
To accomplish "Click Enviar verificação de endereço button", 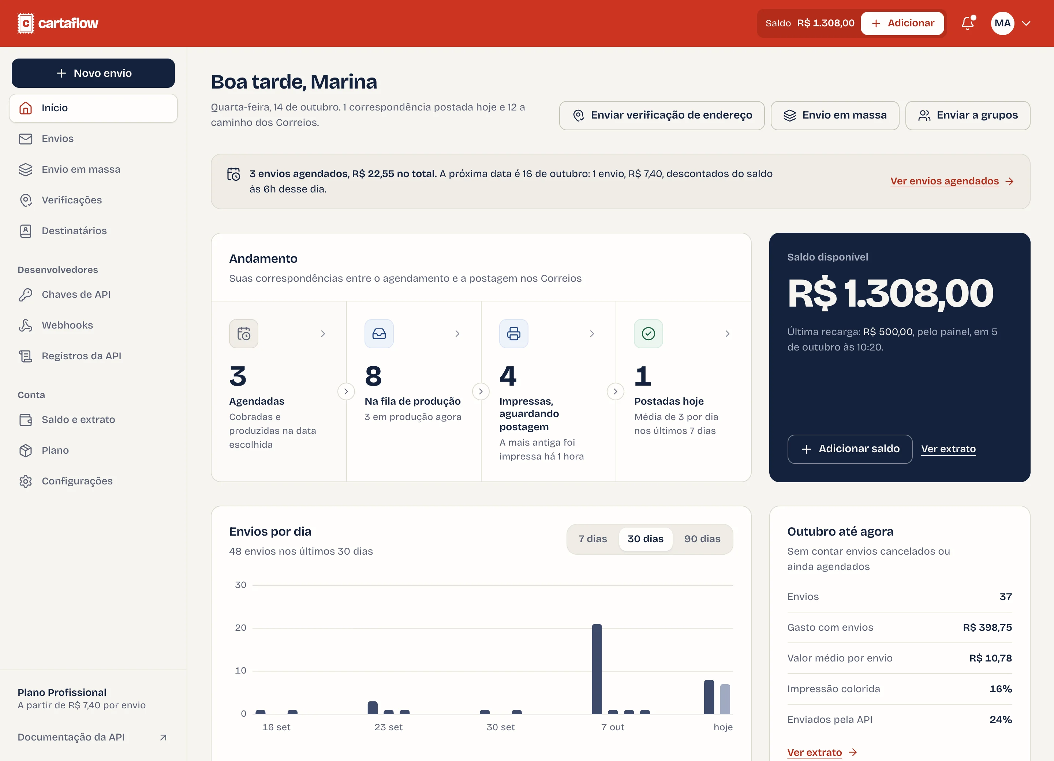I will pos(662,115).
